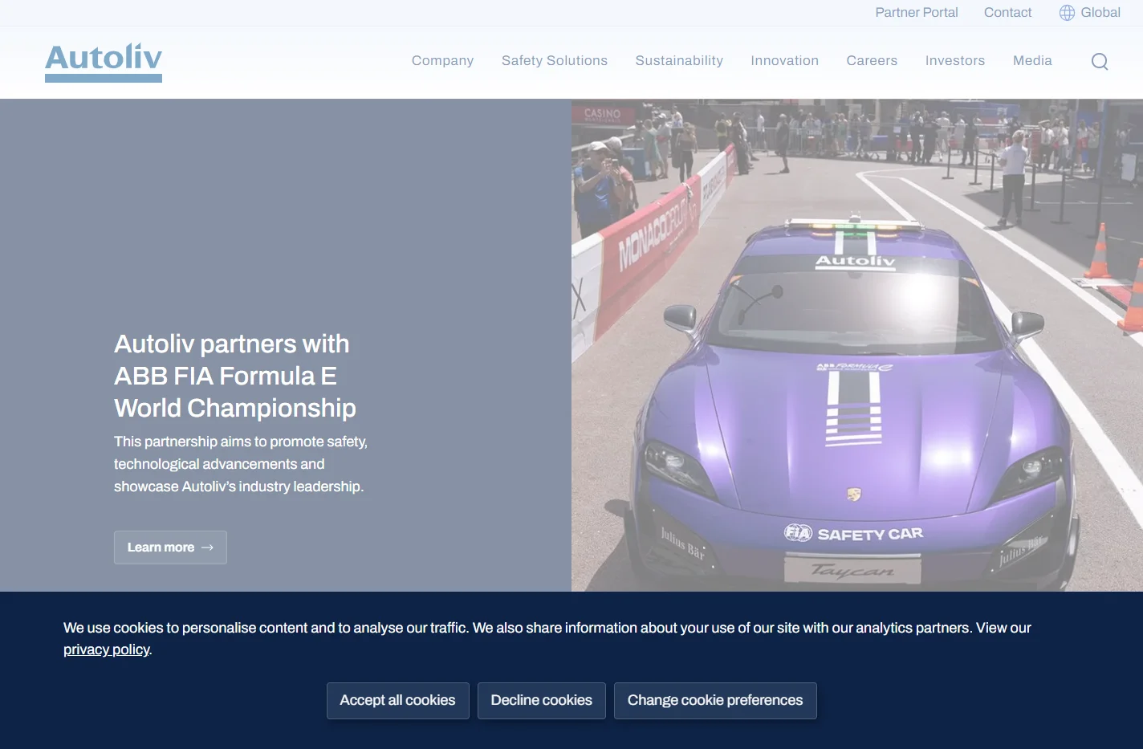Go to the Partner Portal link
The width and height of the screenshot is (1143, 749).
pos(917,13)
